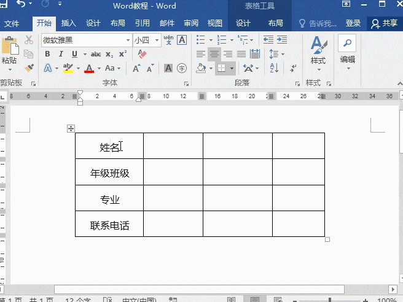
Task: Decrease paragraph indent
Action: coord(268,40)
